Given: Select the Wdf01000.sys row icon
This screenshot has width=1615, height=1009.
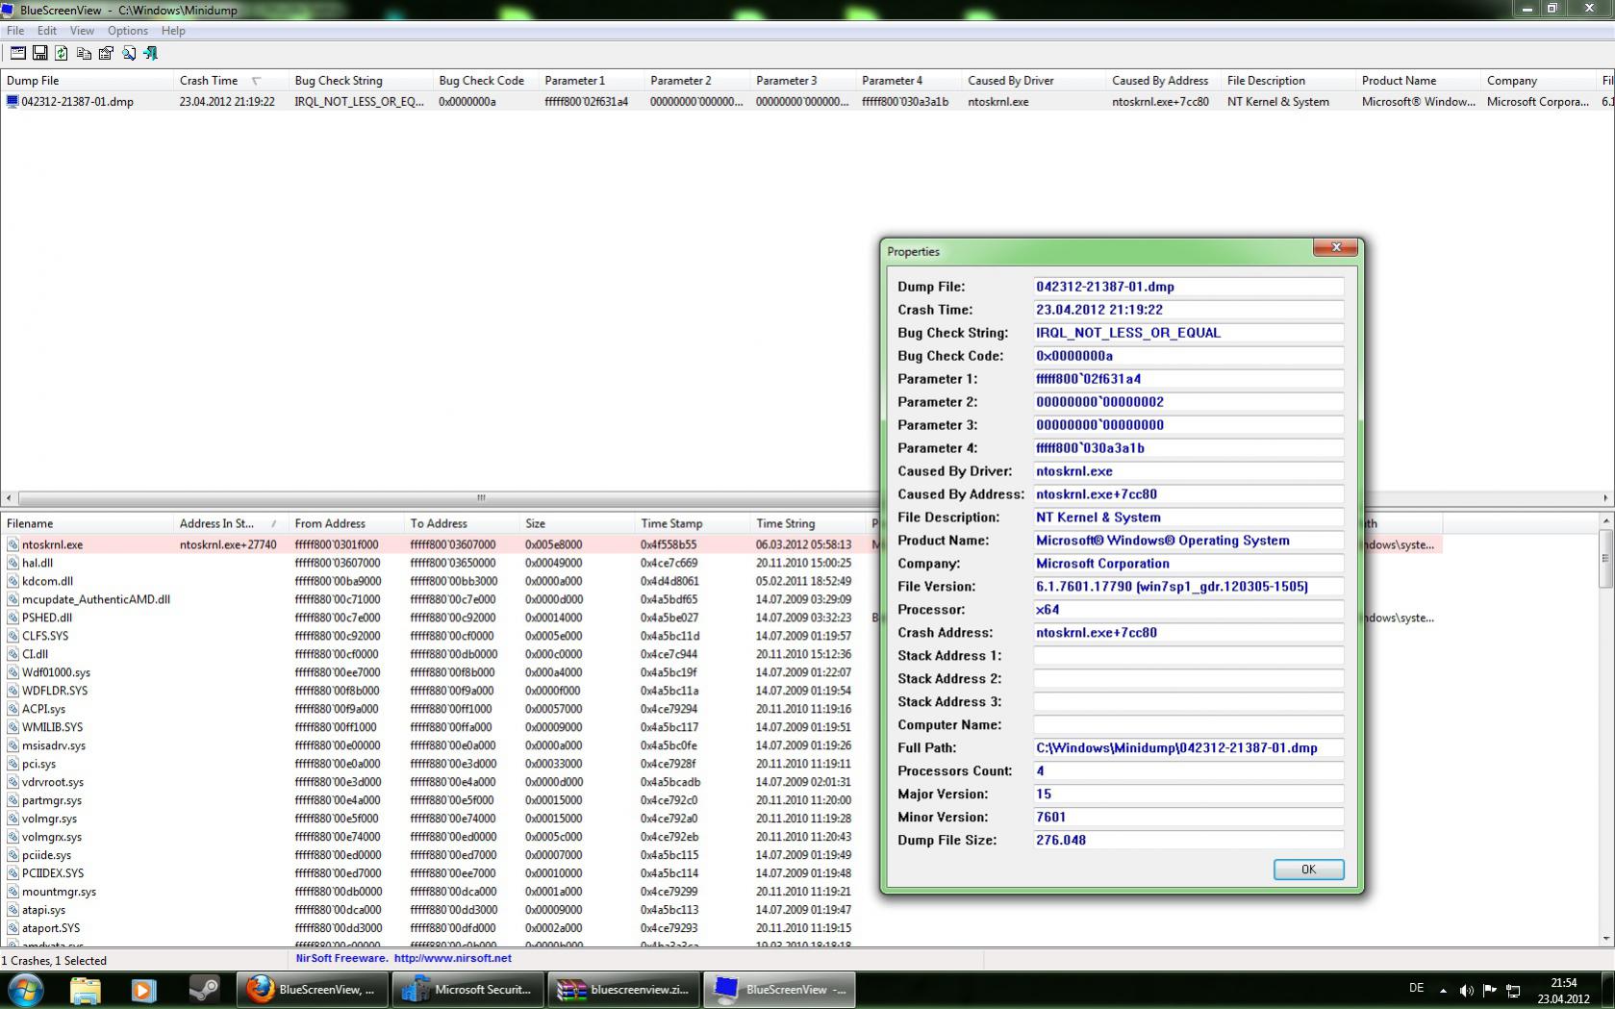Looking at the screenshot, I should tap(13, 672).
